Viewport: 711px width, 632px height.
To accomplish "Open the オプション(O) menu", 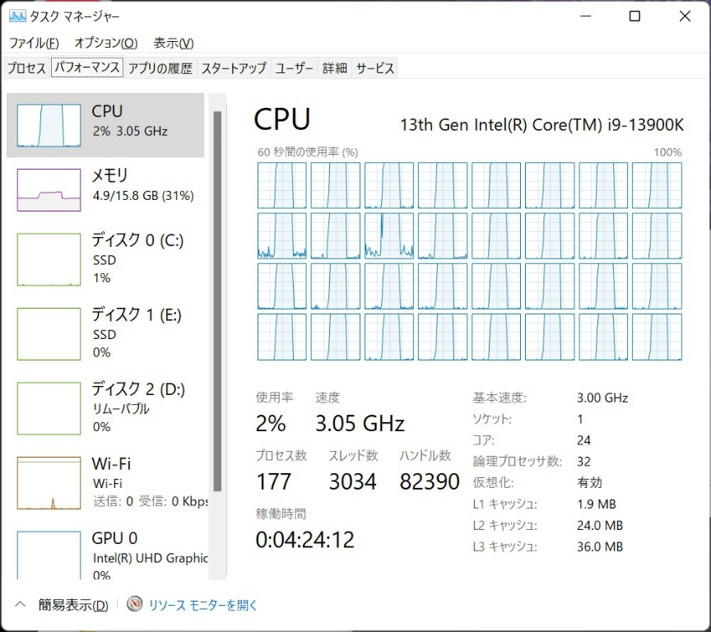I will 106,43.
